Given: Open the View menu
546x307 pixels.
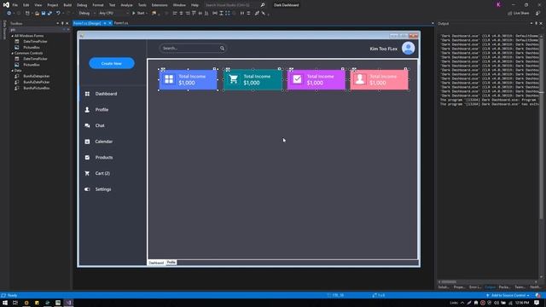Looking at the screenshot, I should tap(38, 5).
